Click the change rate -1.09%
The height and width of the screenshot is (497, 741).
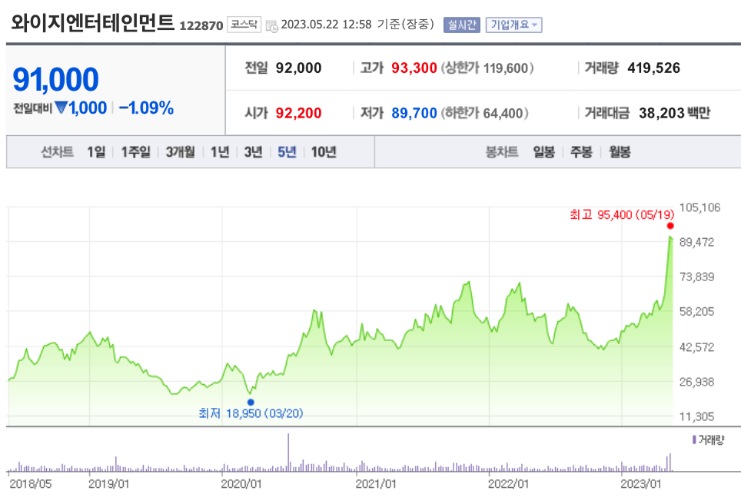pyautogui.click(x=147, y=108)
